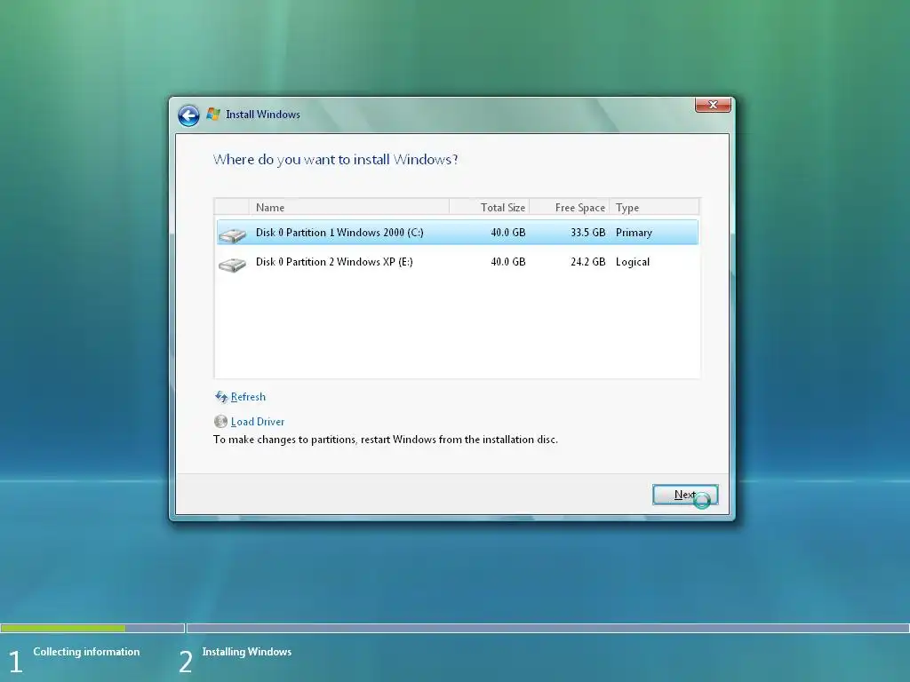Close the Install Windows dialog
The width and height of the screenshot is (910, 682).
713,105
